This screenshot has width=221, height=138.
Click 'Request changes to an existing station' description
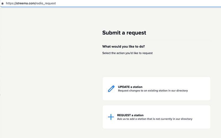(153, 91)
